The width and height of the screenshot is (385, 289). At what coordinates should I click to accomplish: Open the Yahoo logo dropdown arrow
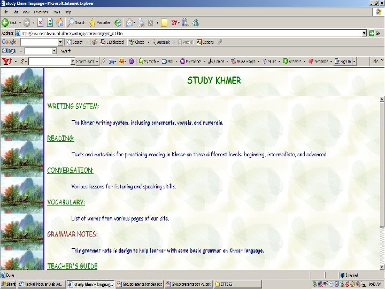click(16, 62)
